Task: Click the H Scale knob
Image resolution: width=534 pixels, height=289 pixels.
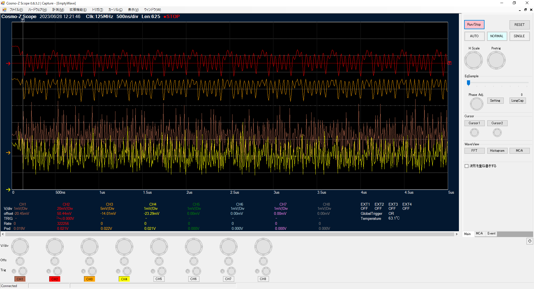Action: click(473, 60)
